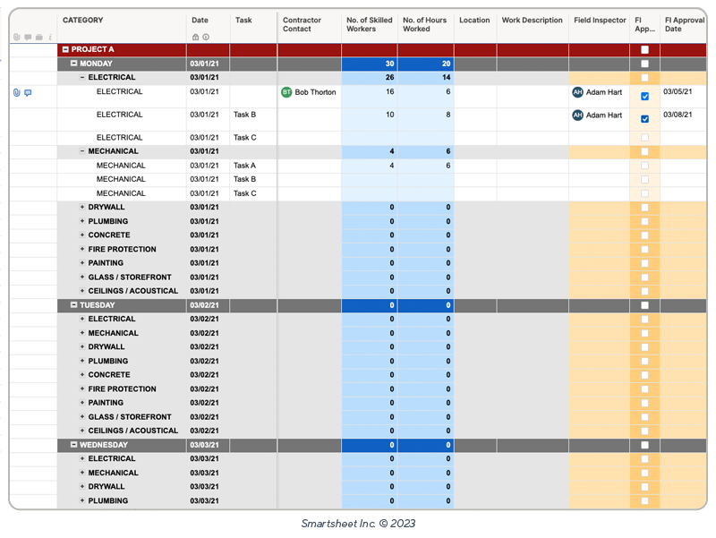Click the info icon under Date header
Image resolution: width=716 pixels, height=538 pixels.
[206, 37]
